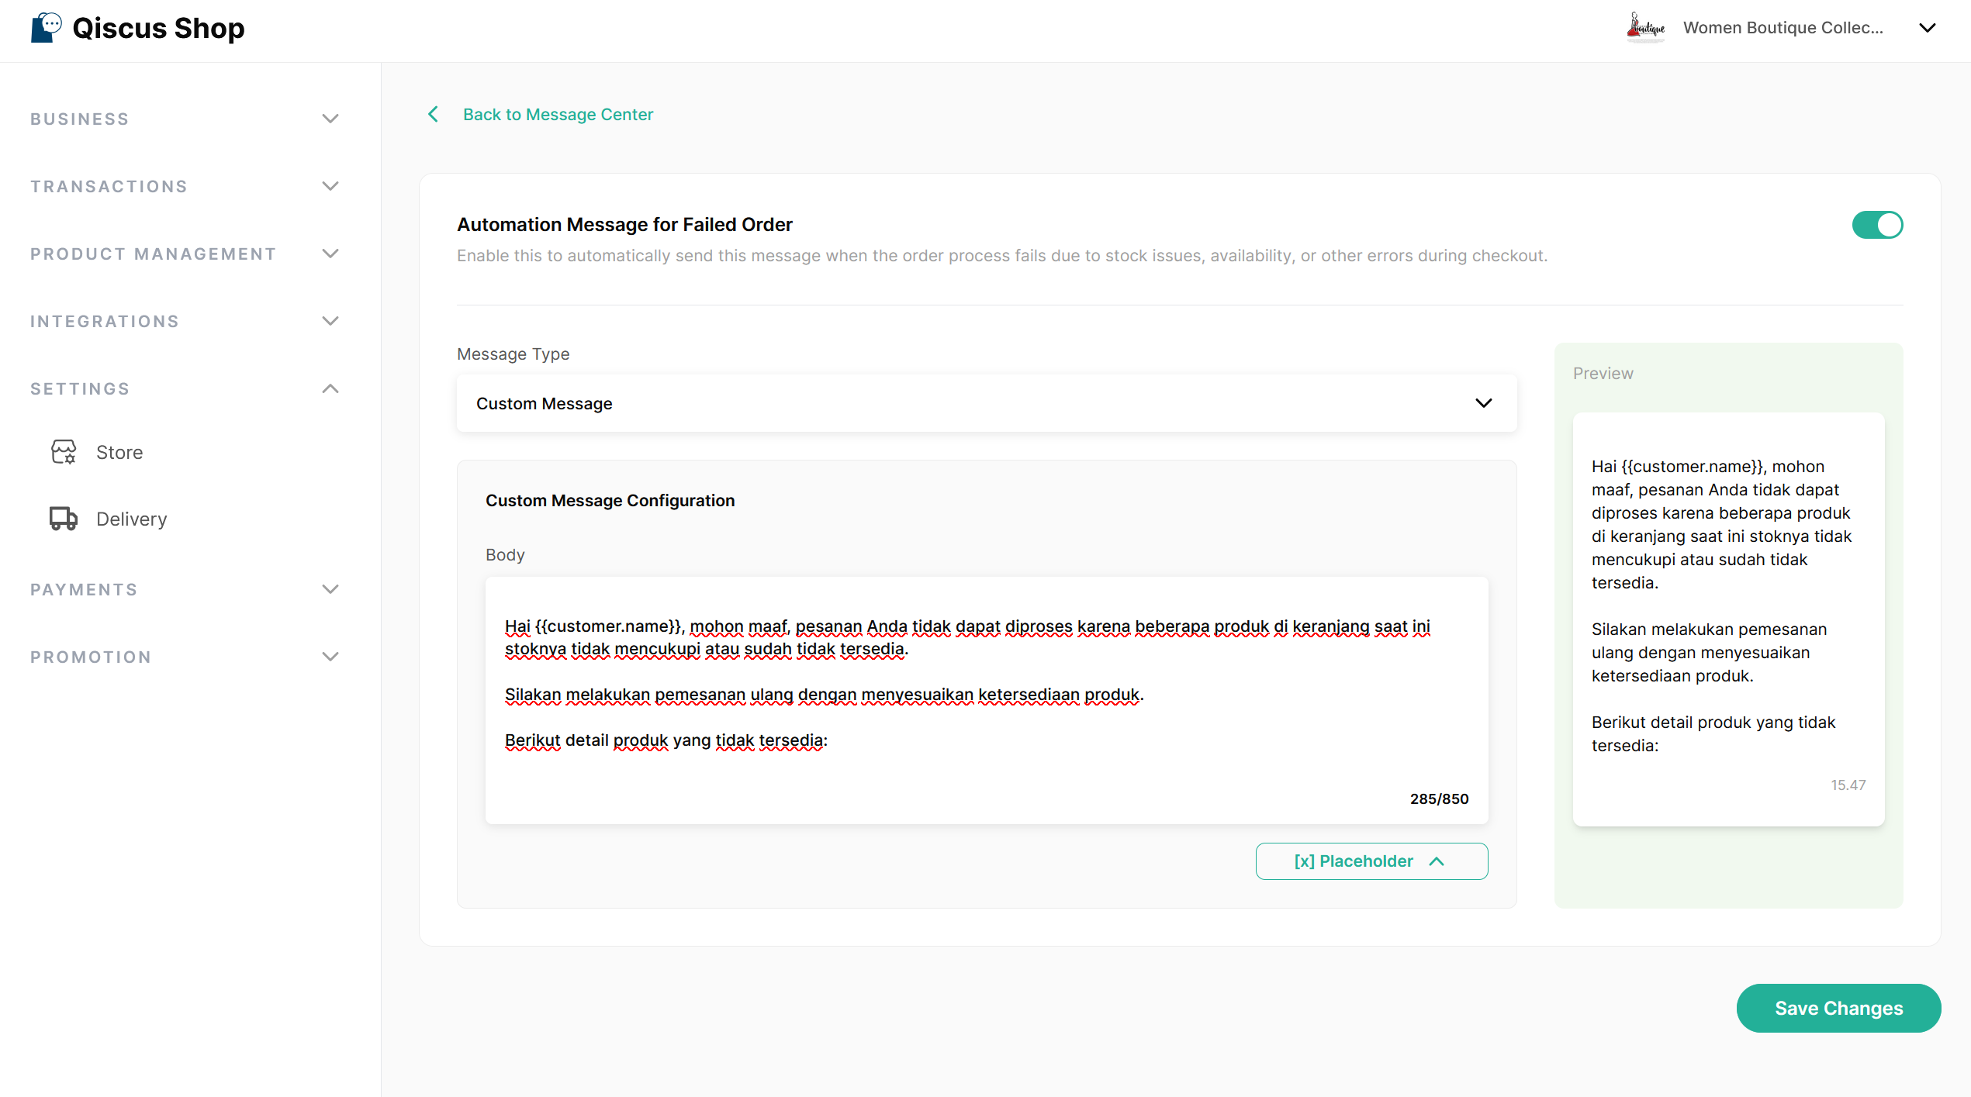This screenshot has height=1097, width=1971.
Task: Disable the Failed Order automation toggle
Action: coord(1877,225)
